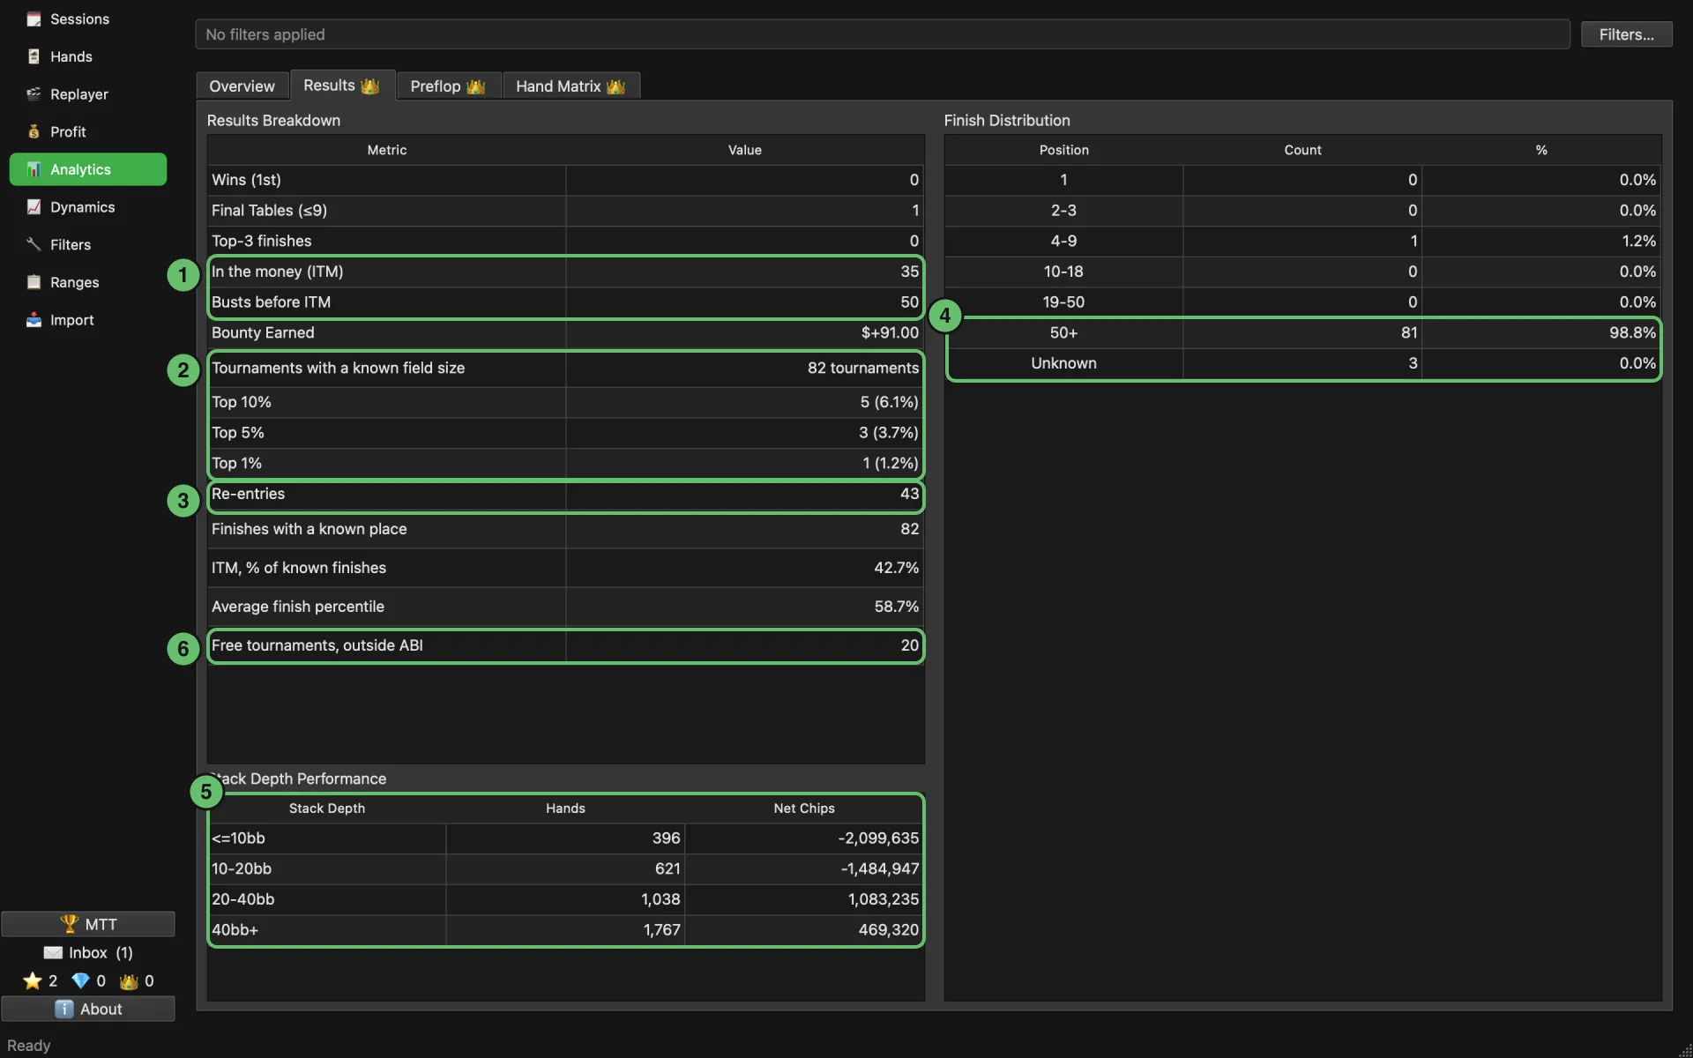This screenshot has height=1058, width=1693.
Task: Select the Top 10% row
Action: tap(565, 402)
